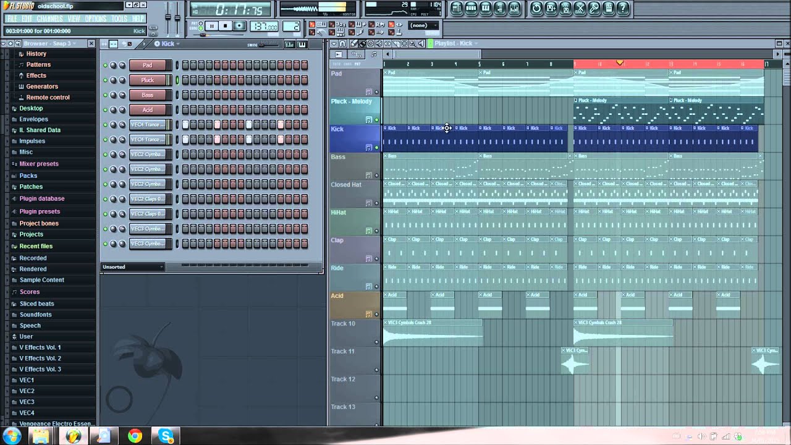Click the Pluck channel button
Image resolution: width=791 pixels, height=445 pixels.
[x=147, y=80]
